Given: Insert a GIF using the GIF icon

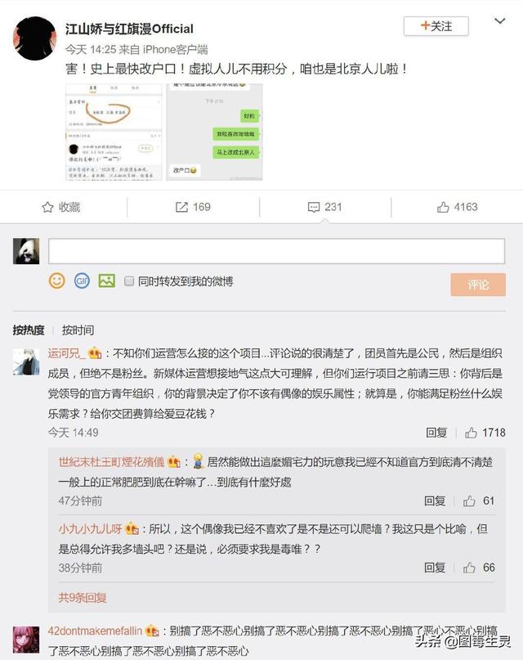Looking at the screenshot, I should click(82, 281).
